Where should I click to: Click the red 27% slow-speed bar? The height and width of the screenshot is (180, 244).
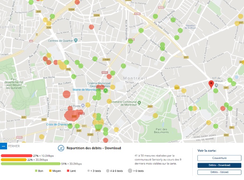[17, 156]
